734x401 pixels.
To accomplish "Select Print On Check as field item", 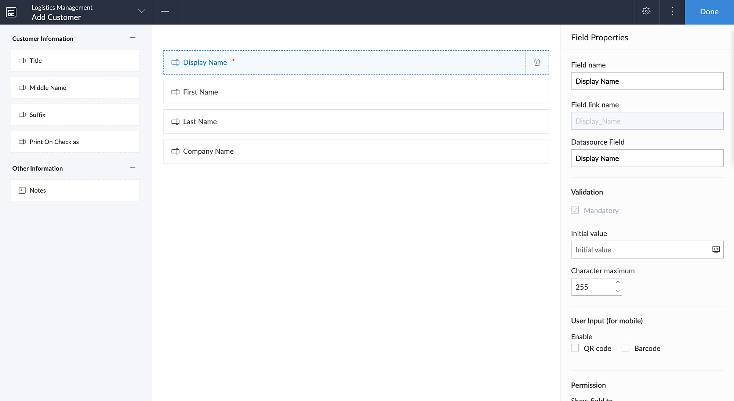I will point(75,142).
